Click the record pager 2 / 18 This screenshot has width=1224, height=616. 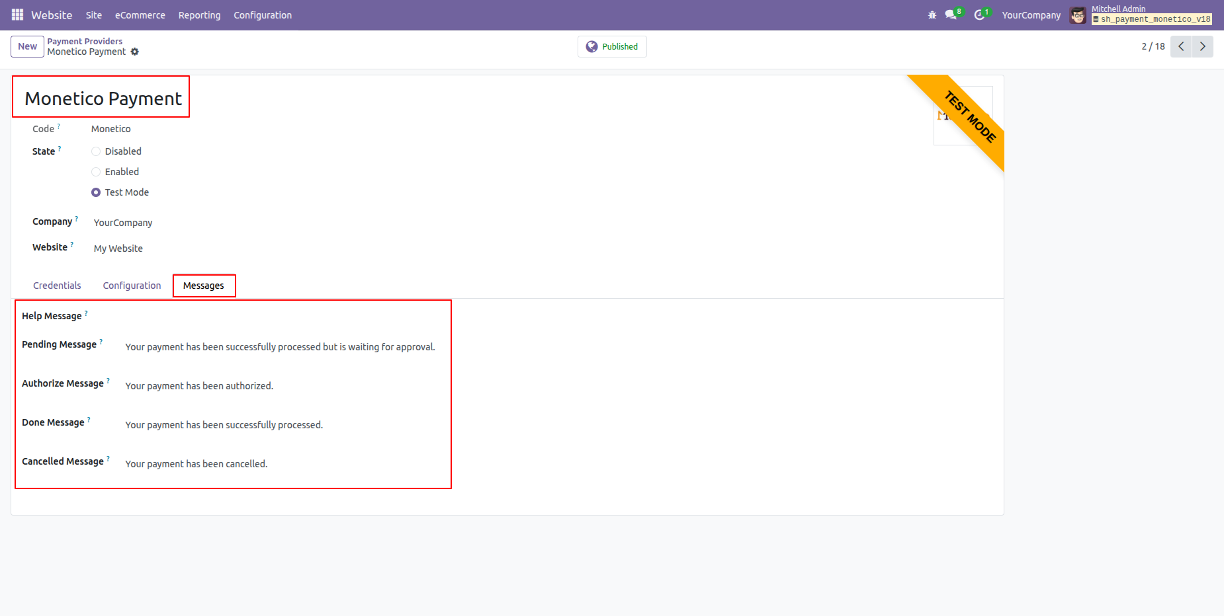1153,46
